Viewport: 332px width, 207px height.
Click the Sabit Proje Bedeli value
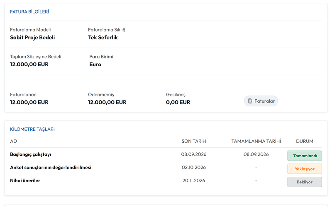click(x=32, y=38)
